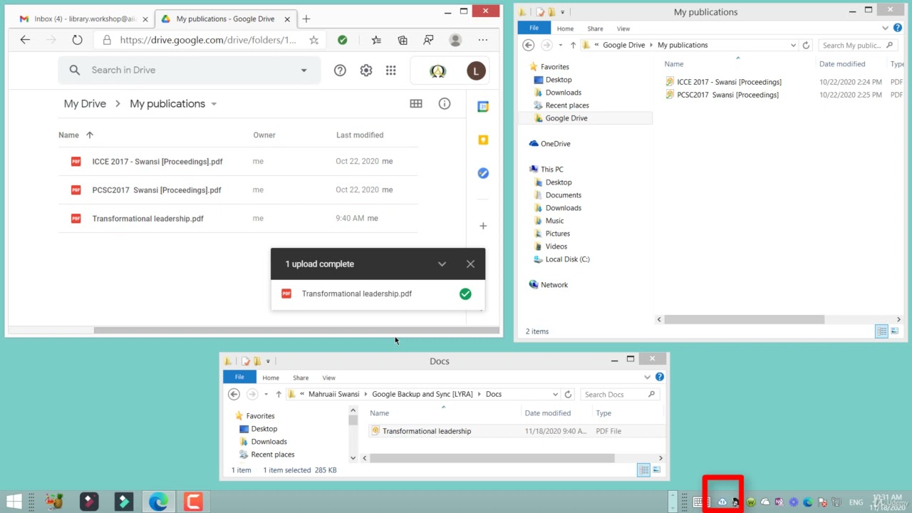Open the Google apps grid
This screenshot has width=912, height=513.
point(390,70)
